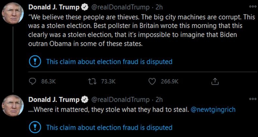Open Donald J. Trump name on first tweet

54,7
